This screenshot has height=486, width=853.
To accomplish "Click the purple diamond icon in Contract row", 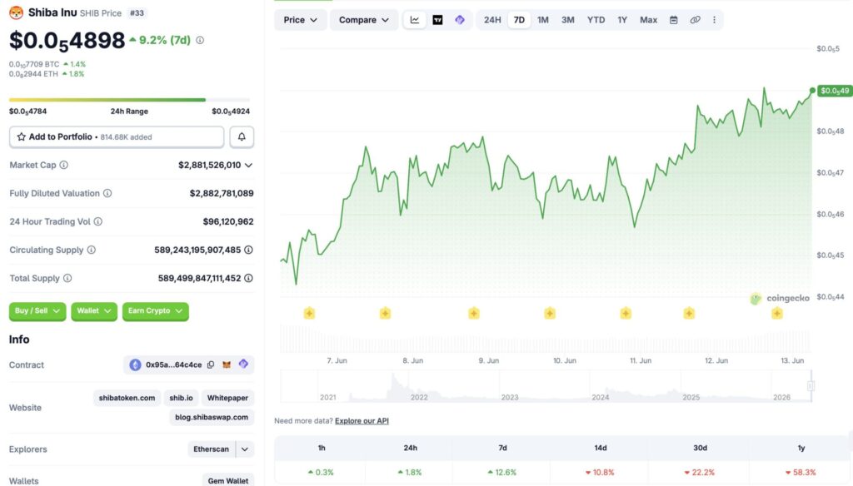I will pyautogui.click(x=244, y=364).
